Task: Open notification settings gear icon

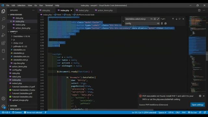Action: tap(200, 96)
